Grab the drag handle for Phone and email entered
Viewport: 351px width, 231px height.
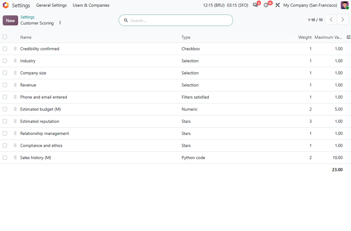click(15, 97)
